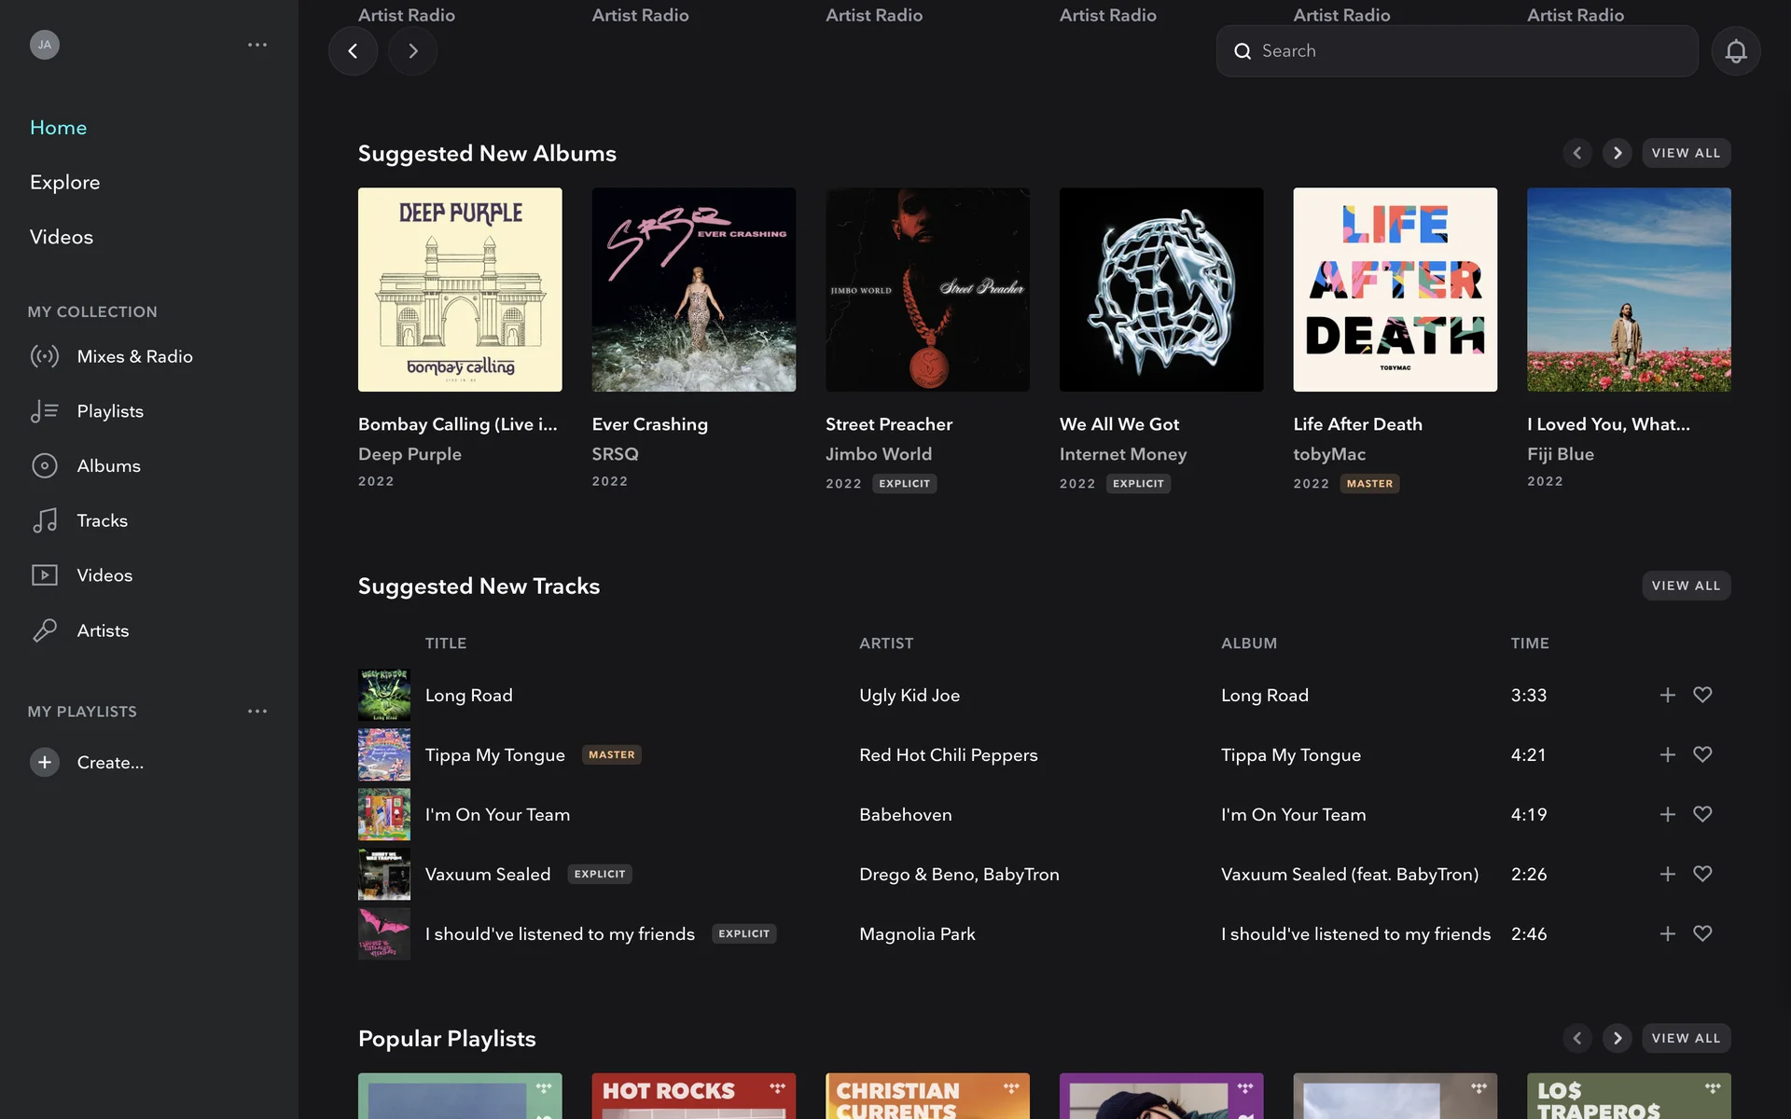Click View All for Popular Playlists
The width and height of the screenshot is (1791, 1119).
tap(1686, 1038)
